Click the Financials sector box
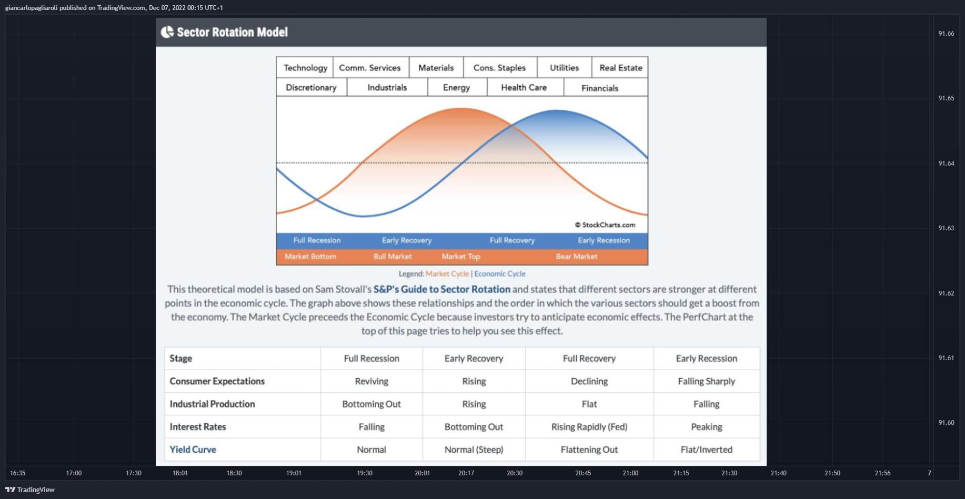 click(600, 88)
